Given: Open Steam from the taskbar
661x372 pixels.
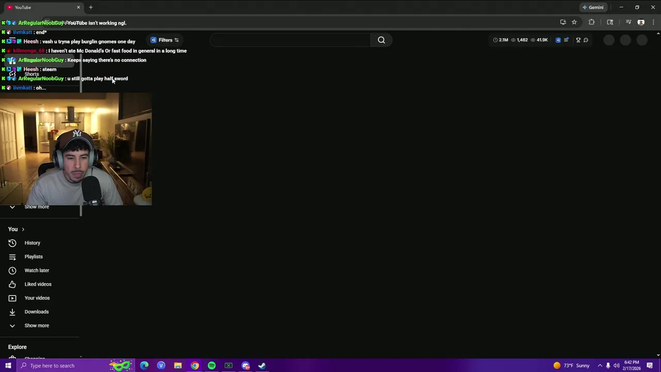Looking at the screenshot, I should click(x=262, y=366).
